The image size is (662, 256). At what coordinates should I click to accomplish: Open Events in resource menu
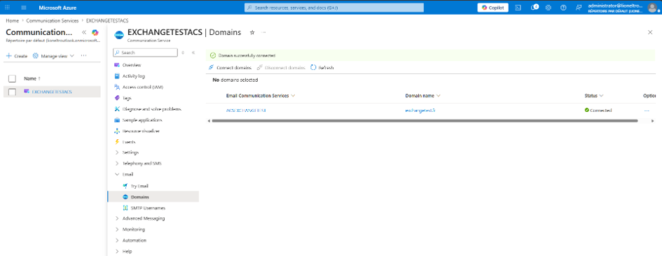point(128,142)
